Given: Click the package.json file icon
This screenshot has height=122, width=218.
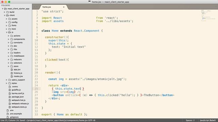Looking at the screenshot, I should [x=10, y=97].
